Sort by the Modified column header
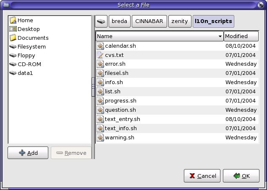The height and width of the screenshot is (190, 267). point(241,36)
